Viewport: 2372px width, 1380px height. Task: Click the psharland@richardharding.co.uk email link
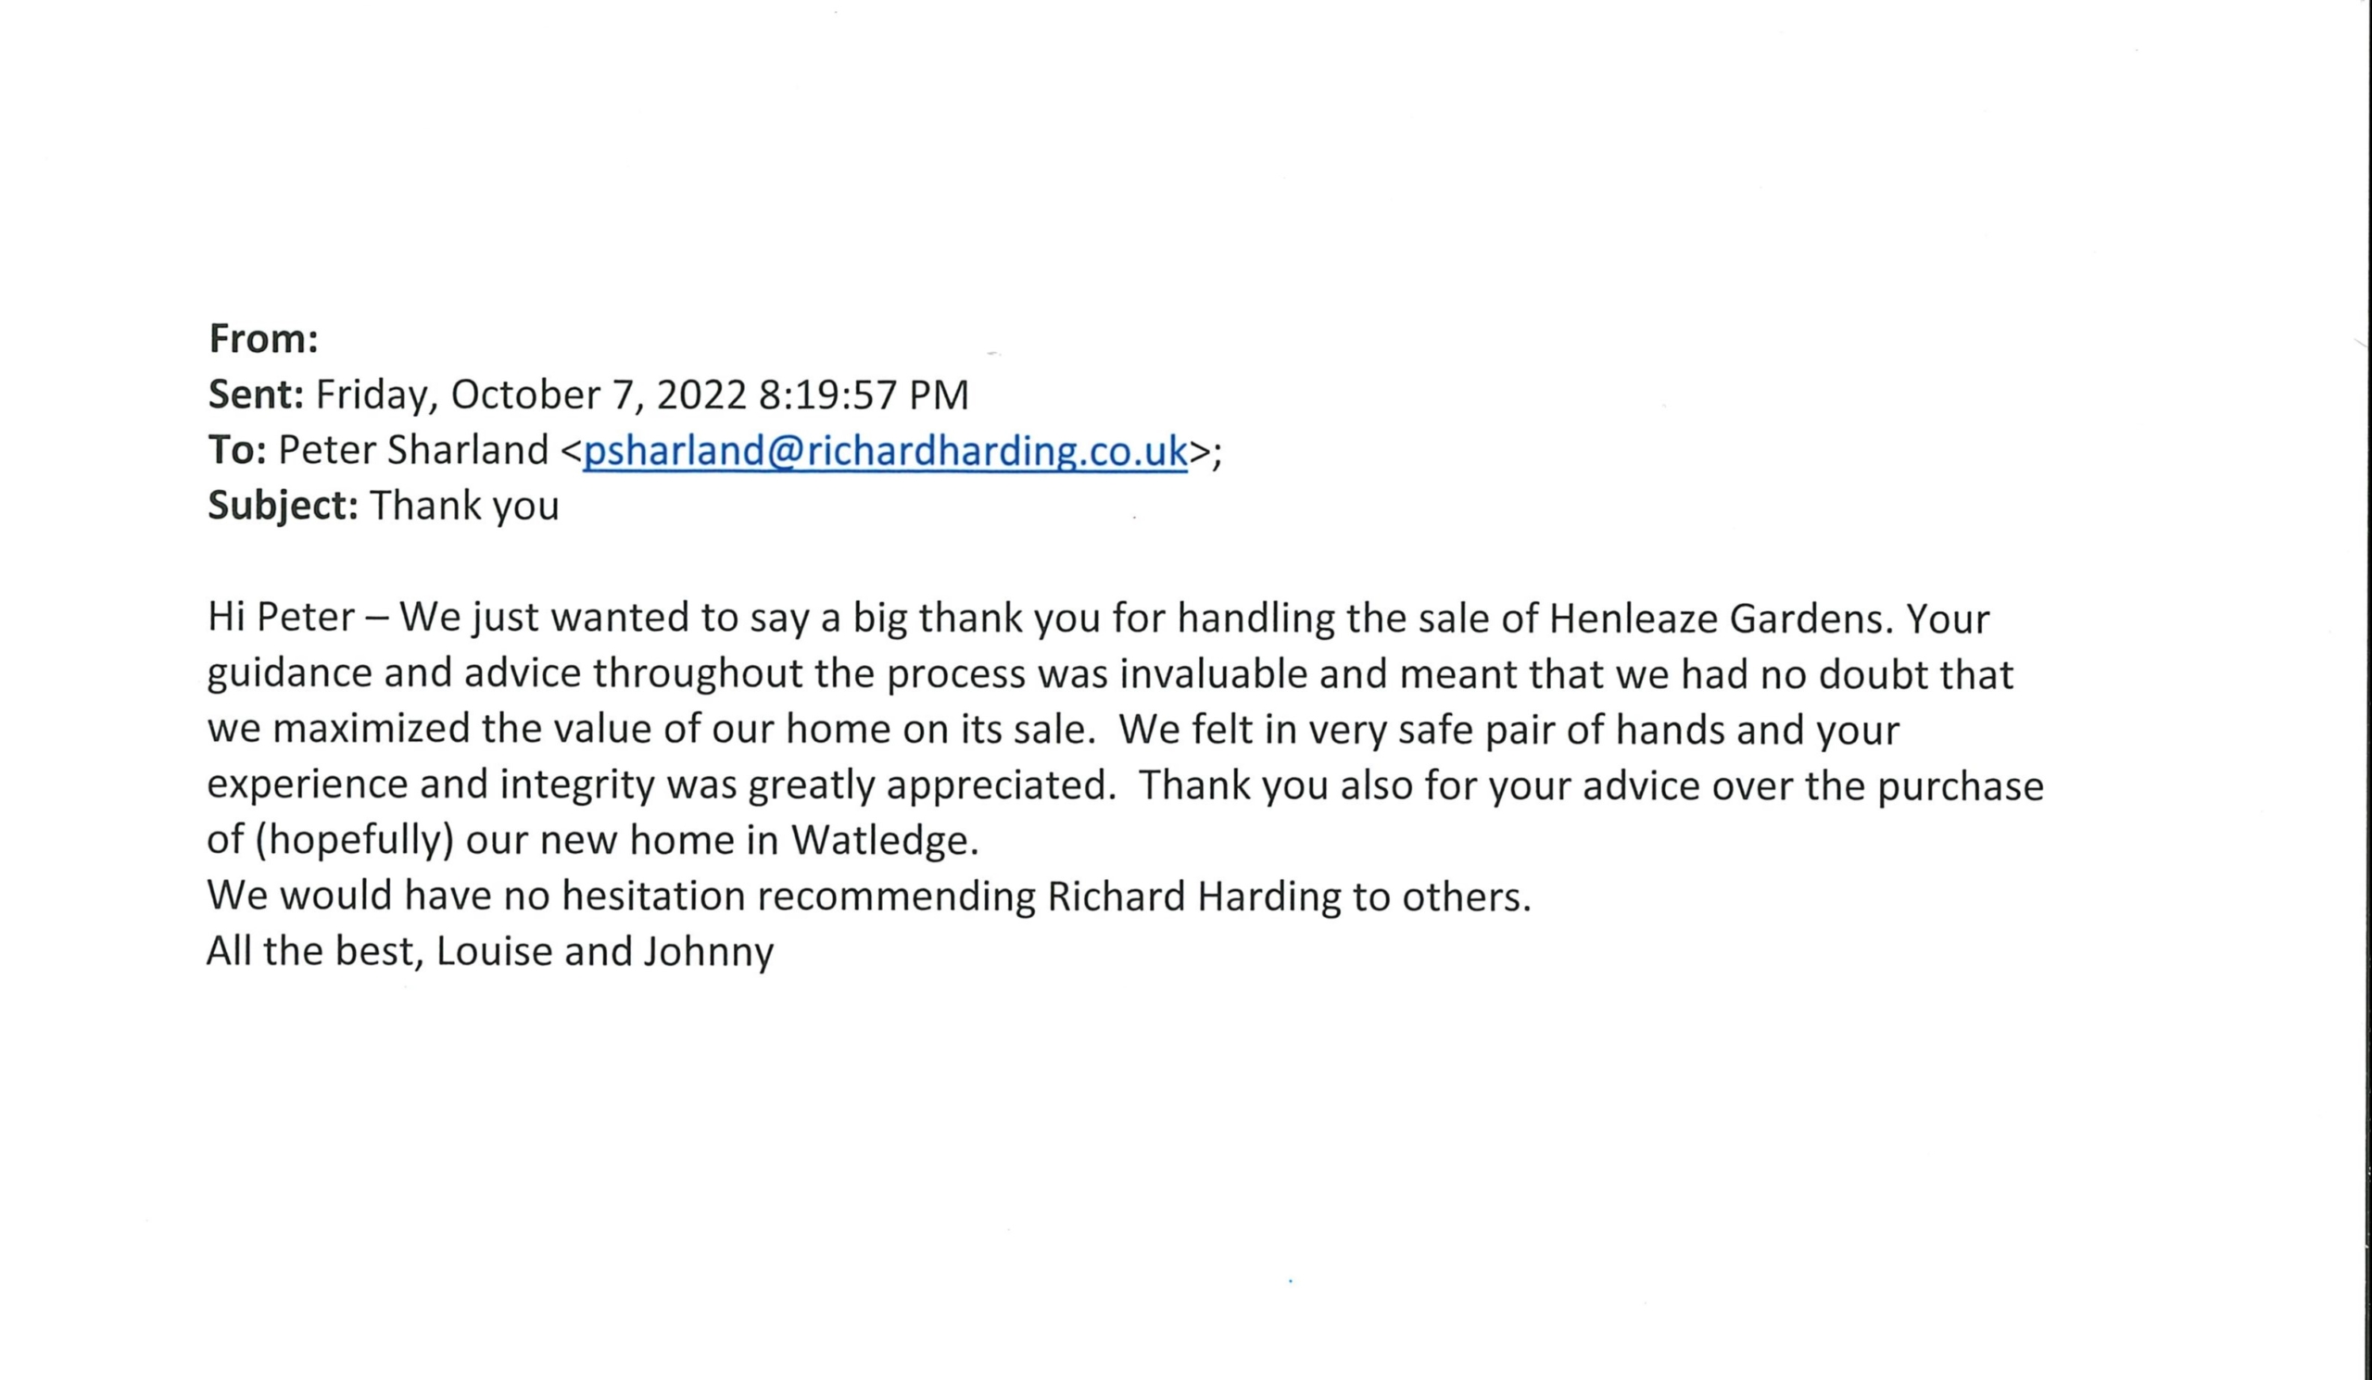click(885, 451)
